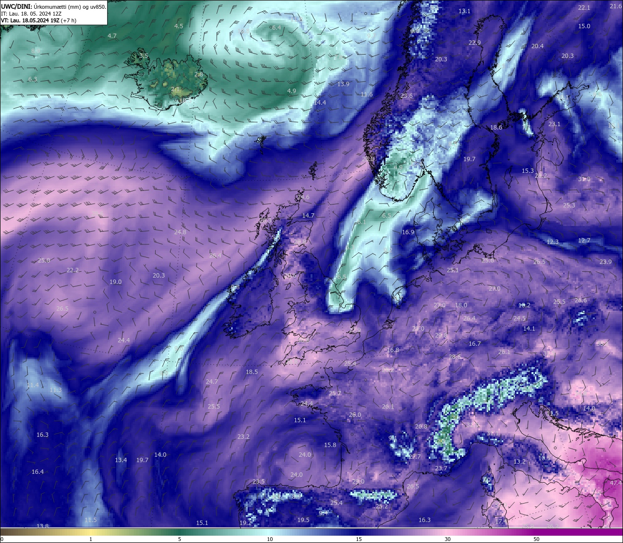Click the 23.7 map value
Viewport: 623px width, 543px height.
pos(441,468)
